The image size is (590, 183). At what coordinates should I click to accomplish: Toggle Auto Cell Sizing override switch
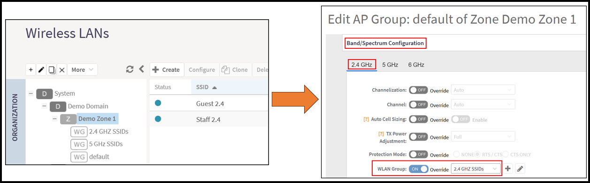[x=418, y=120]
